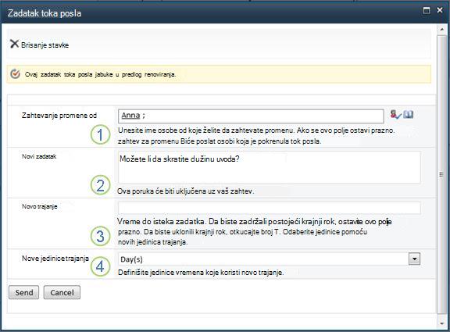Click the Send button
This screenshot has height=332, width=450.
[x=23, y=292]
